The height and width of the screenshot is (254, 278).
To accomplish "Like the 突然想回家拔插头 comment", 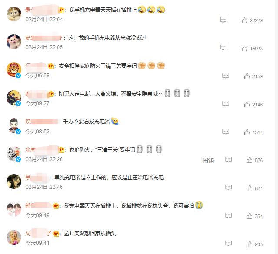I will (249, 244).
